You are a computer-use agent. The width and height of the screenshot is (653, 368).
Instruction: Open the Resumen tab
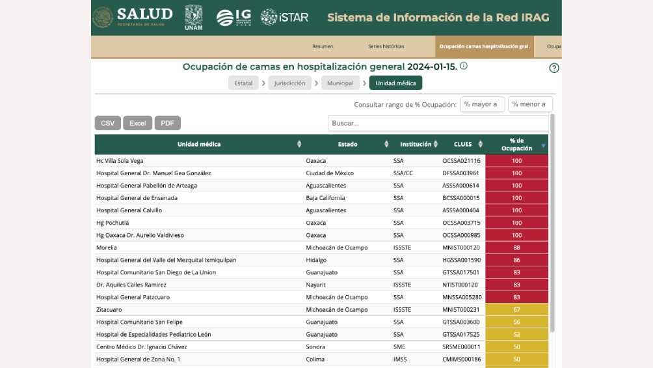click(323, 47)
